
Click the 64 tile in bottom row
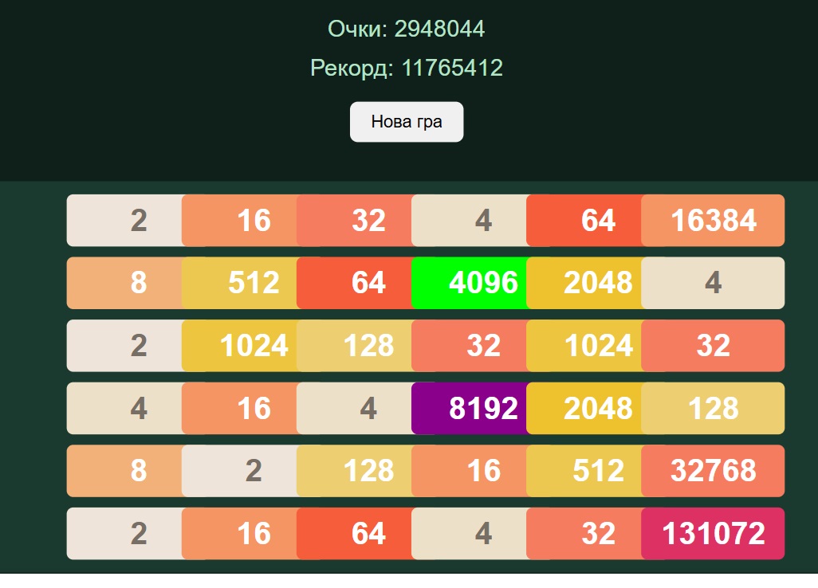355,533
